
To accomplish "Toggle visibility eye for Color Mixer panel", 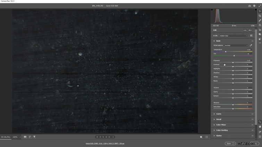I will (x=253, y=125).
